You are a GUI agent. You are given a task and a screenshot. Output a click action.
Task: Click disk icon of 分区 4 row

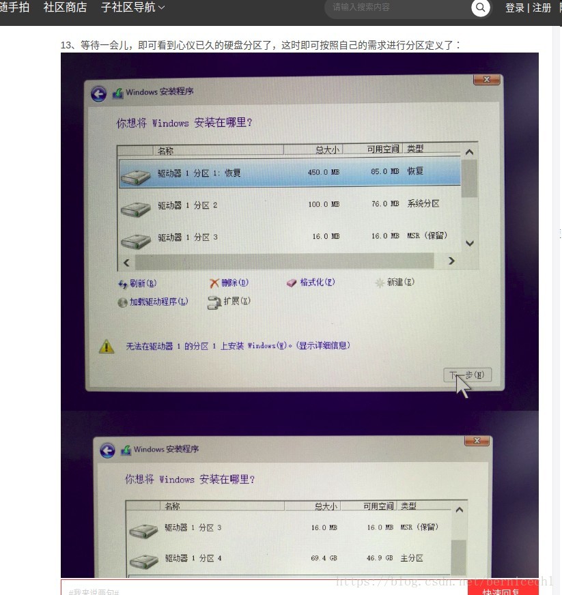click(x=143, y=562)
